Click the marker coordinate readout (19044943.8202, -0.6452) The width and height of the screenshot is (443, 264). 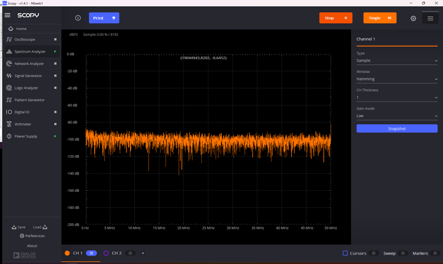(x=203, y=58)
